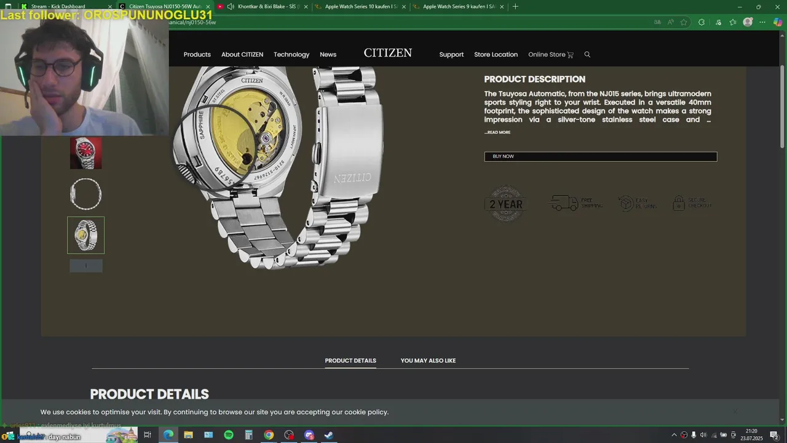Switch to Apple Watch Series 10 tab
The width and height of the screenshot is (787, 443).
361,7
